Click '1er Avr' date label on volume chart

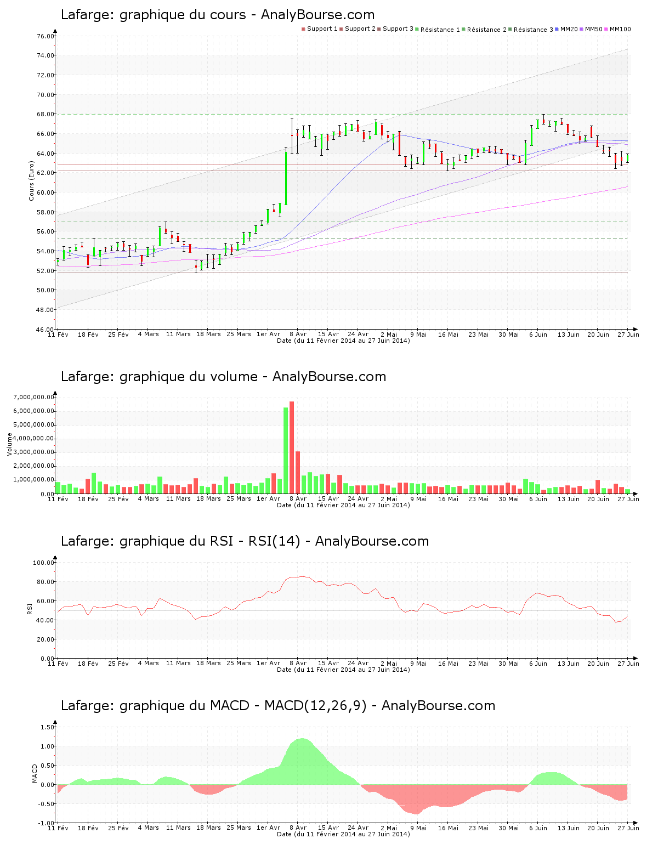click(x=269, y=498)
